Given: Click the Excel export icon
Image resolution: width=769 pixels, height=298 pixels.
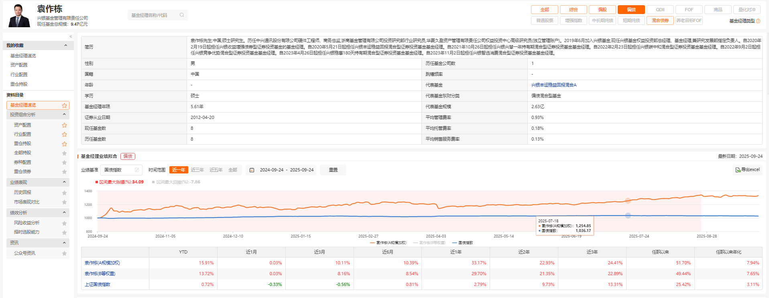Looking at the screenshot, I should [x=738, y=170].
